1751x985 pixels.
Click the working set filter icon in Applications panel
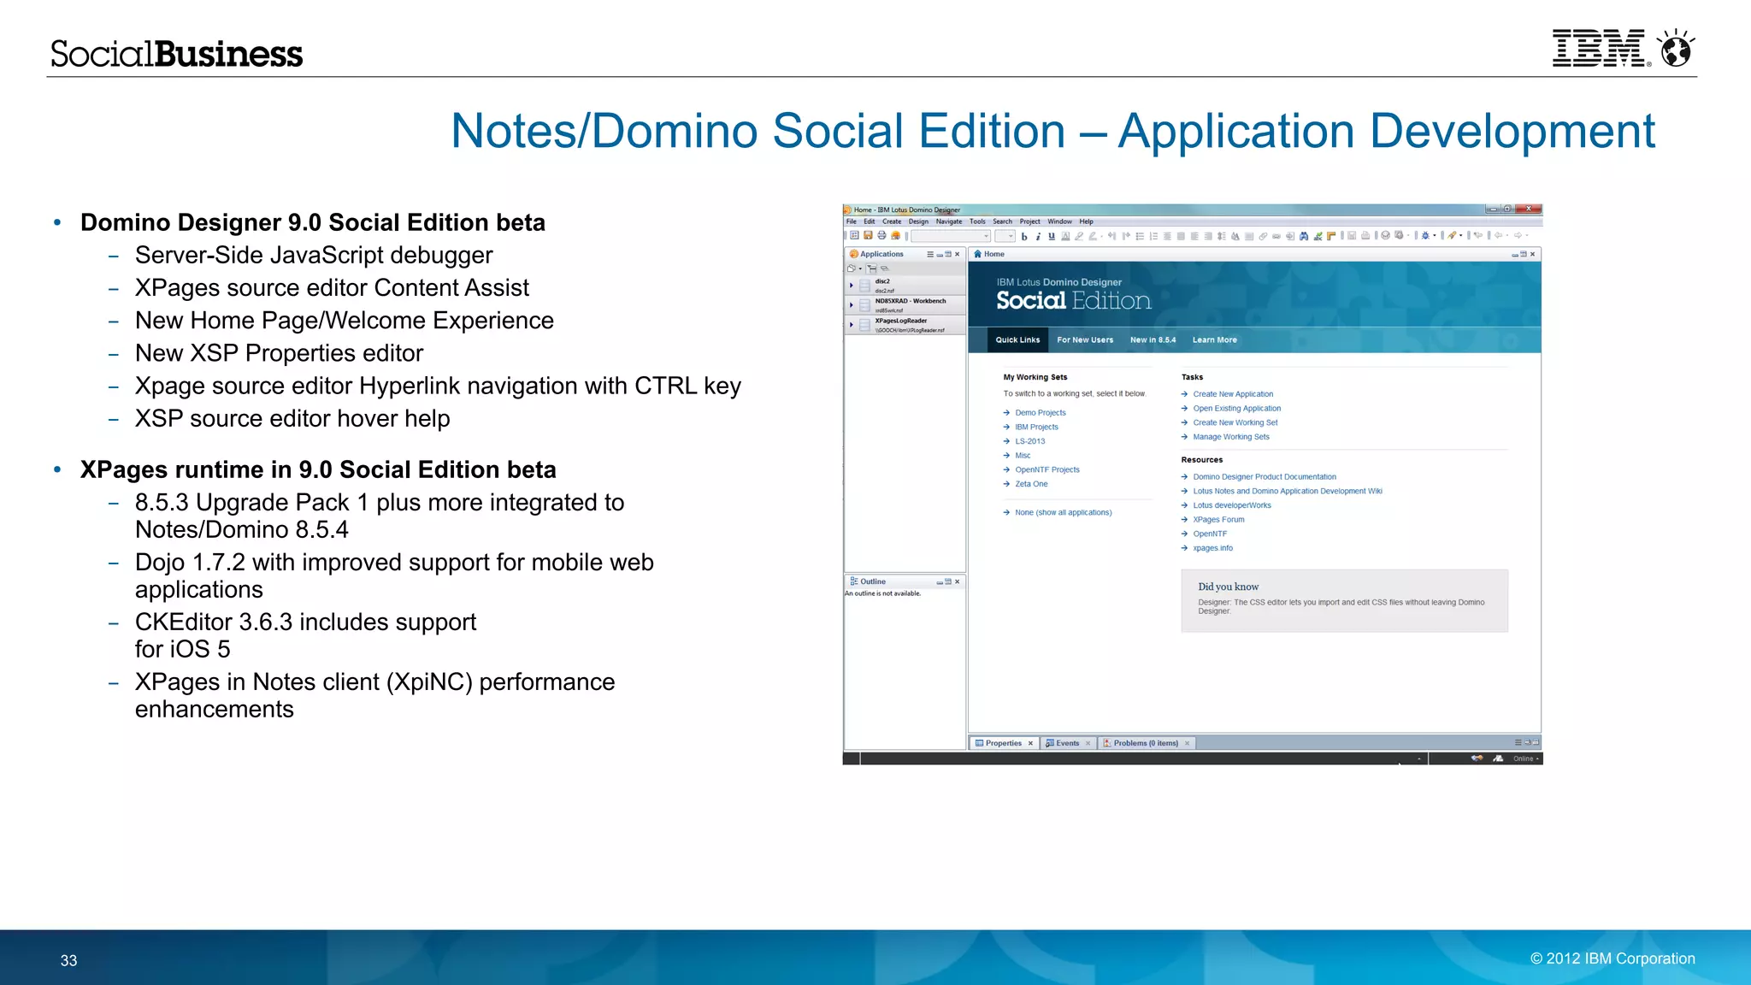(871, 268)
